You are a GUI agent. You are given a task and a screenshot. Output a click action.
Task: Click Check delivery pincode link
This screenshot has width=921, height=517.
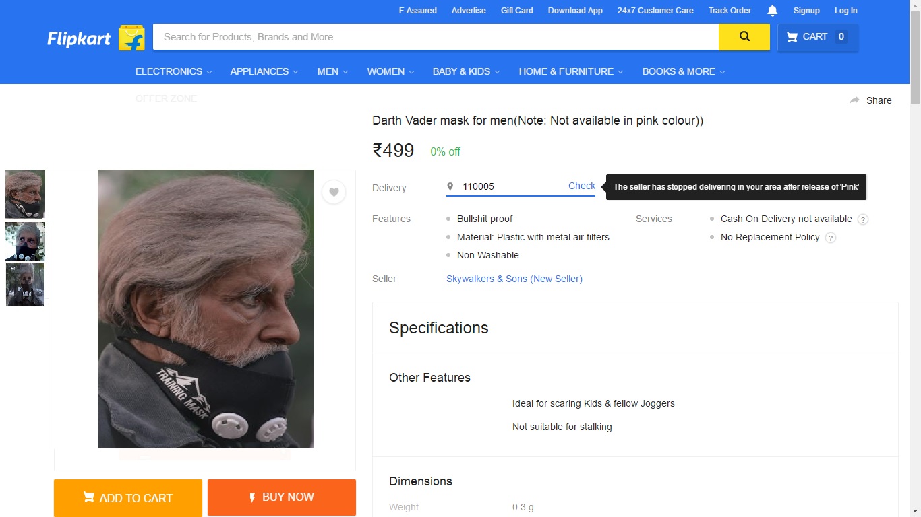tap(582, 186)
